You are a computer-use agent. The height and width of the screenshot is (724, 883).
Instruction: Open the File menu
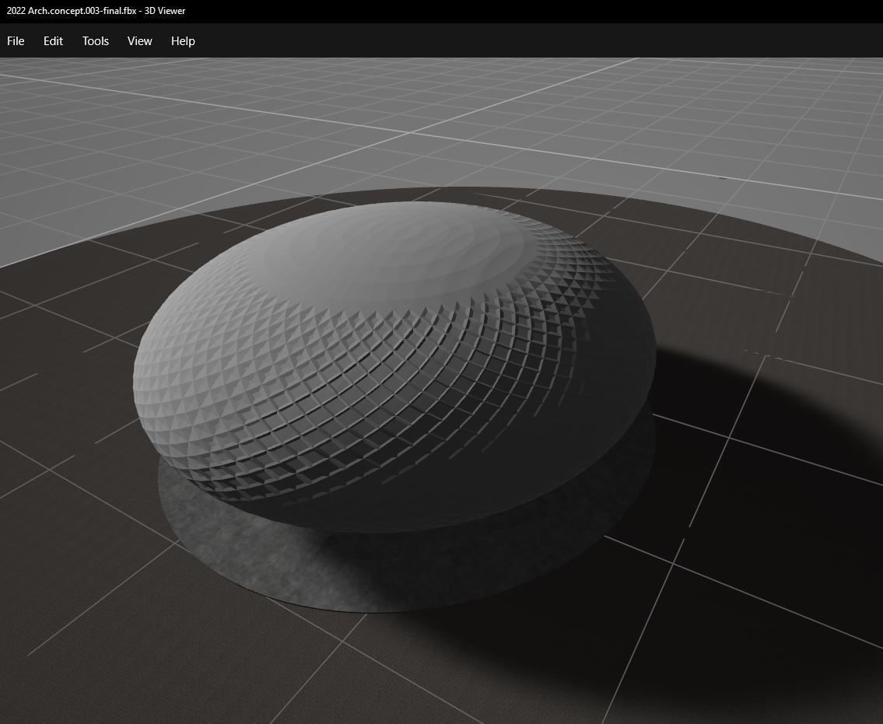tap(16, 41)
